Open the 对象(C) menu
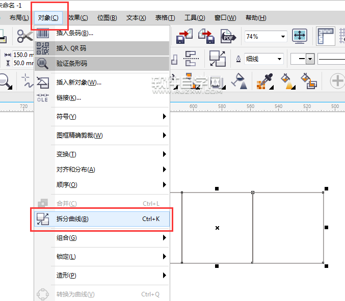Screen dimensions: 345x301 48,18
